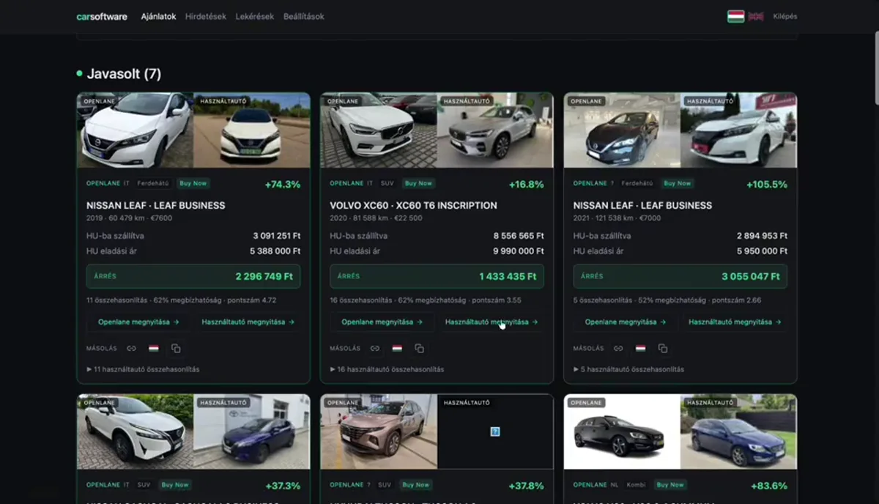This screenshot has height=504, width=879.
Task: Click Hungarian flag copy icon on Volvo XC60 card
Action: tap(397, 349)
